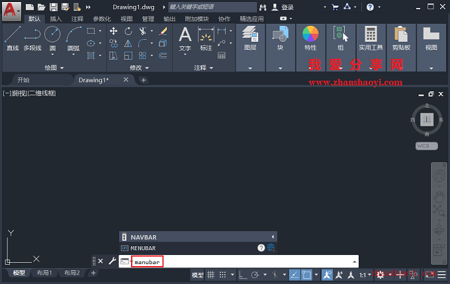
Task: Click the search keyword input box
Action: coord(212,7)
